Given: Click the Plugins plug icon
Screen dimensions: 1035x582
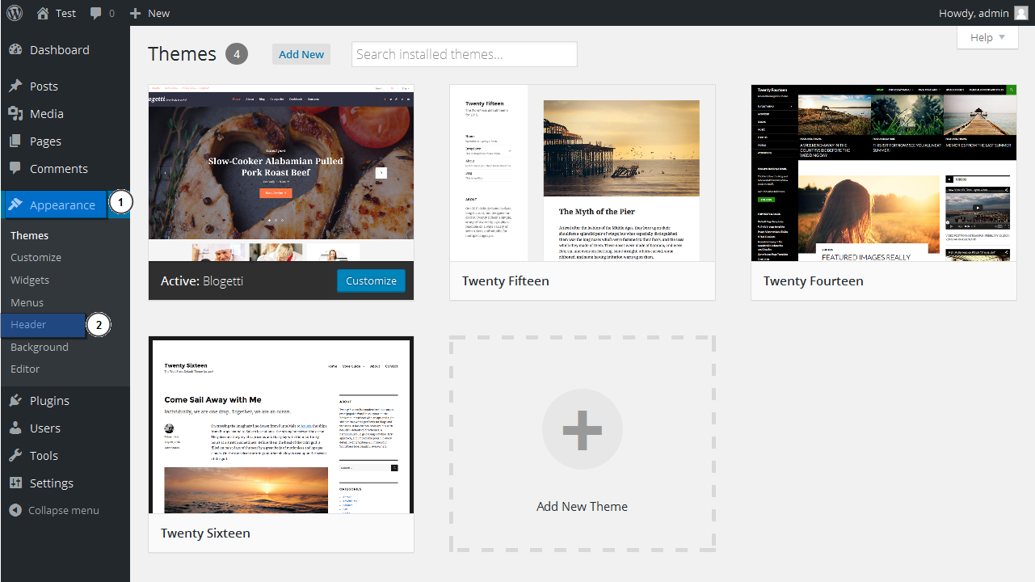Looking at the screenshot, I should coord(15,400).
